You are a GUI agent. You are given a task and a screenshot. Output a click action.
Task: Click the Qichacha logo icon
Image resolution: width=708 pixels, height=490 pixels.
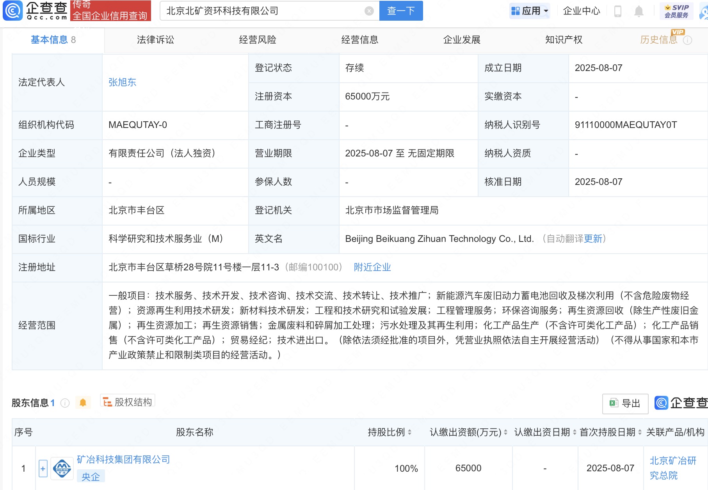click(13, 11)
